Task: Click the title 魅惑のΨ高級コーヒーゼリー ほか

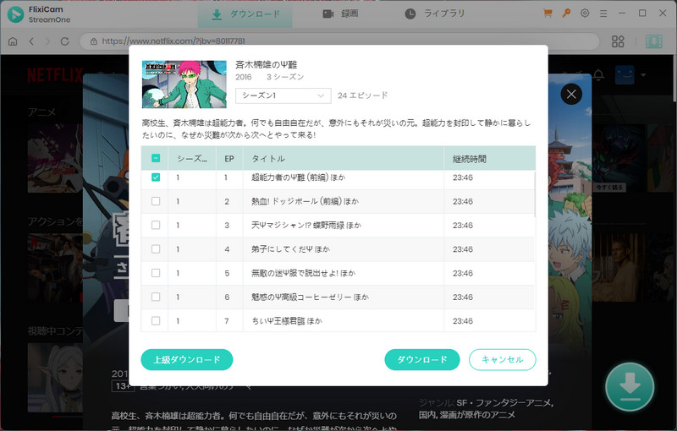Action: 310,297
